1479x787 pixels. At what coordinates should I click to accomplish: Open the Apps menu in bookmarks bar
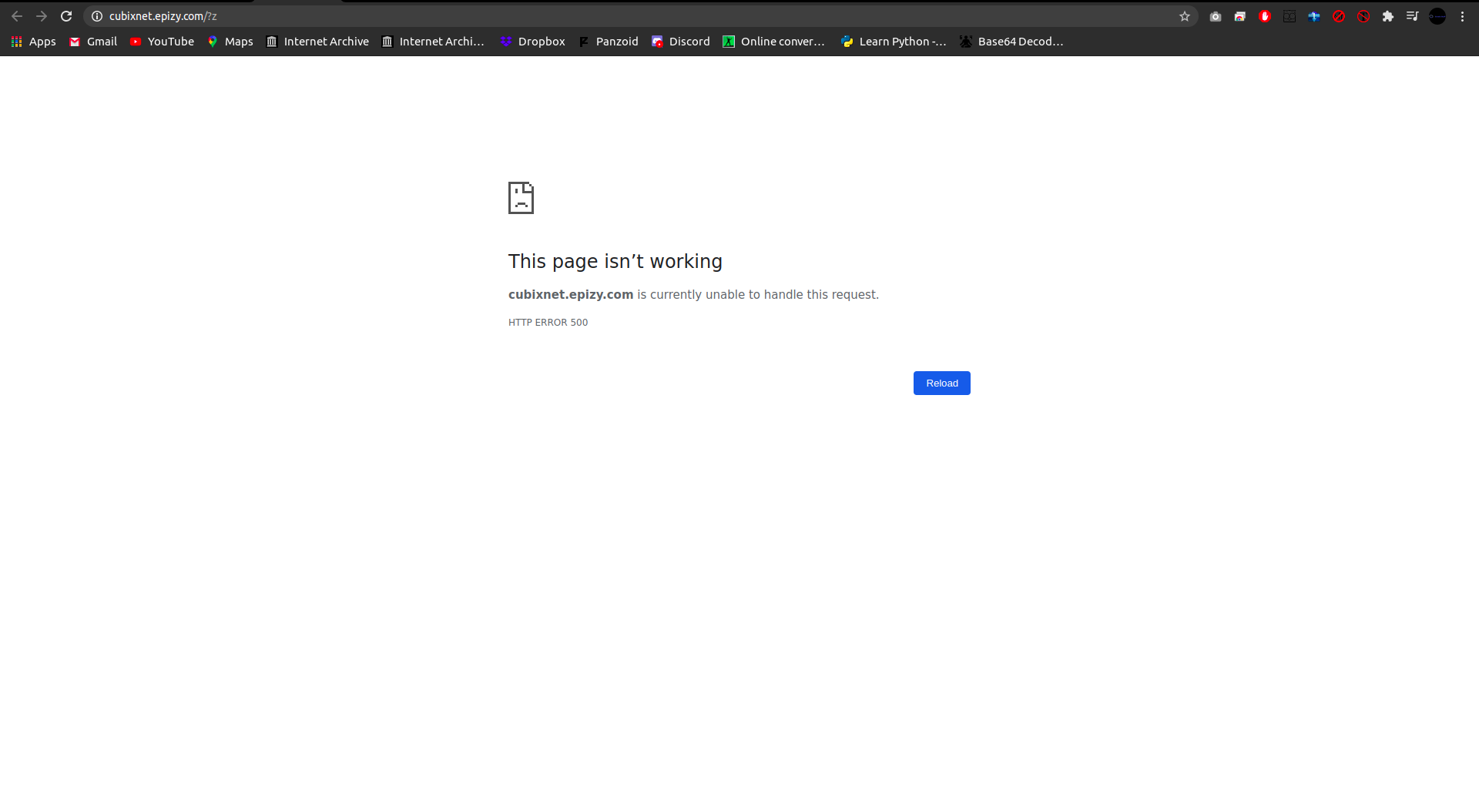pos(33,42)
